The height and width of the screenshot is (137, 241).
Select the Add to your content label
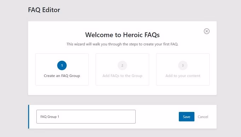point(183,76)
